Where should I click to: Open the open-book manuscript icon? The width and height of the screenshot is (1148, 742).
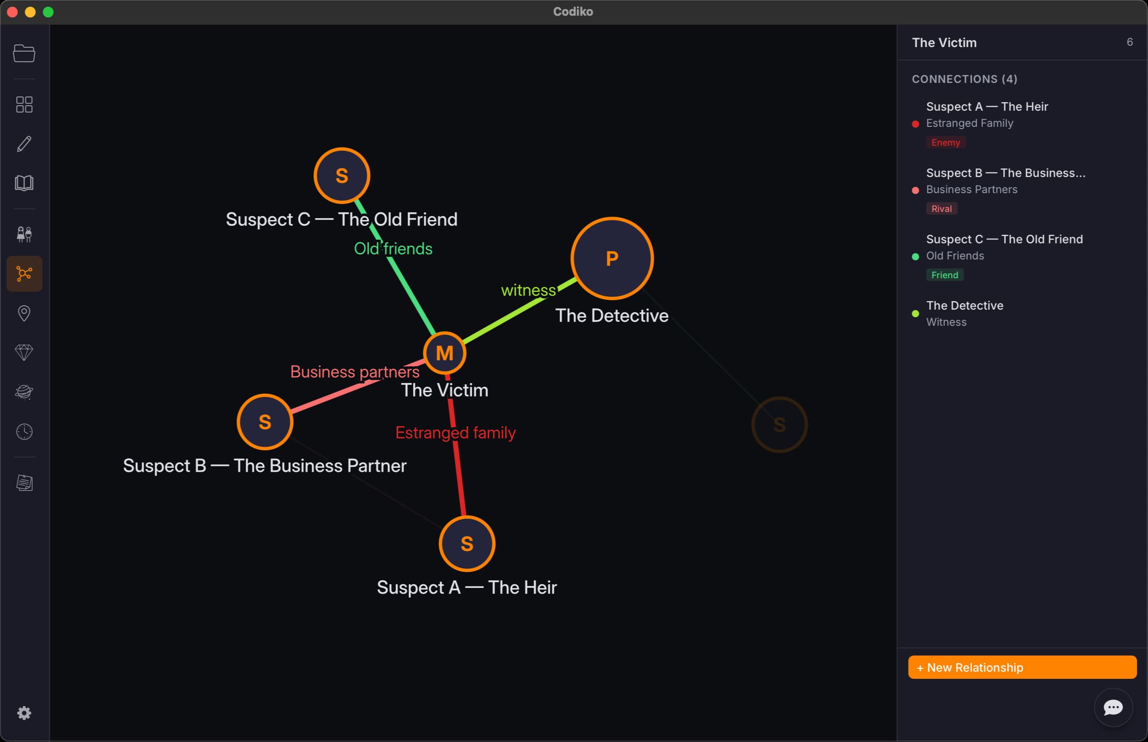tap(24, 183)
